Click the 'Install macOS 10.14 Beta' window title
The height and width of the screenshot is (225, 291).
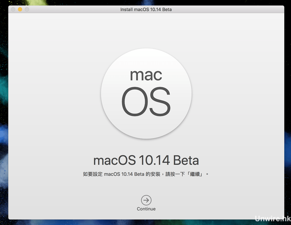click(x=146, y=9)
